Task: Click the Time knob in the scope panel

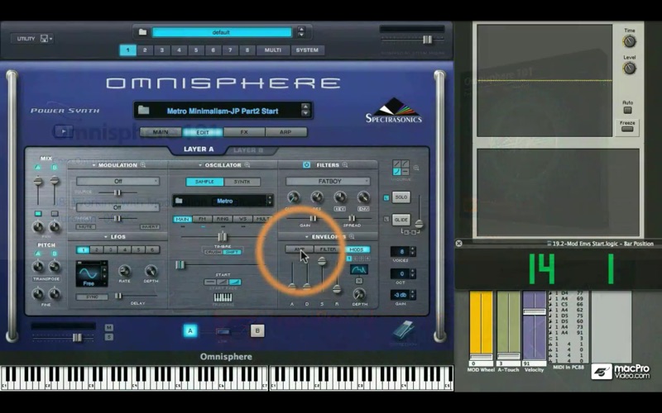Action: tap(629, 41)
